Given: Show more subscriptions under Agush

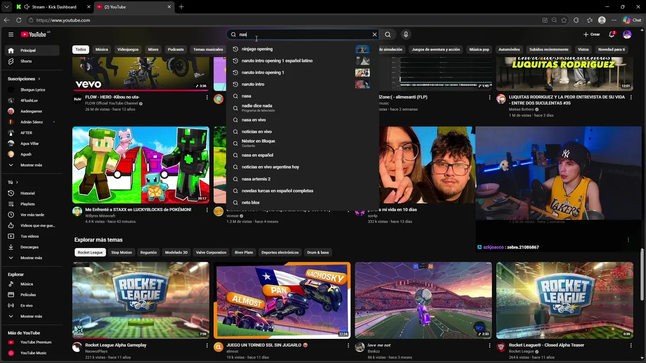Looking at the screenshot, I should click(31, 165).
